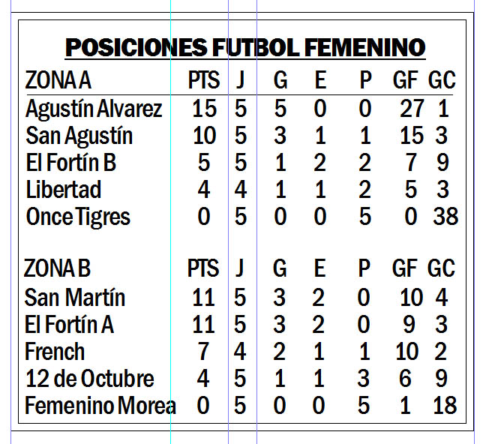Click the San Agustín team name
Viewport: 483px width, 444px height.
pos(79,136)
